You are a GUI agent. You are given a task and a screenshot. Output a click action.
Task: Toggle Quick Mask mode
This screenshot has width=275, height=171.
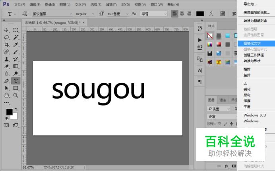pos(6,125)
